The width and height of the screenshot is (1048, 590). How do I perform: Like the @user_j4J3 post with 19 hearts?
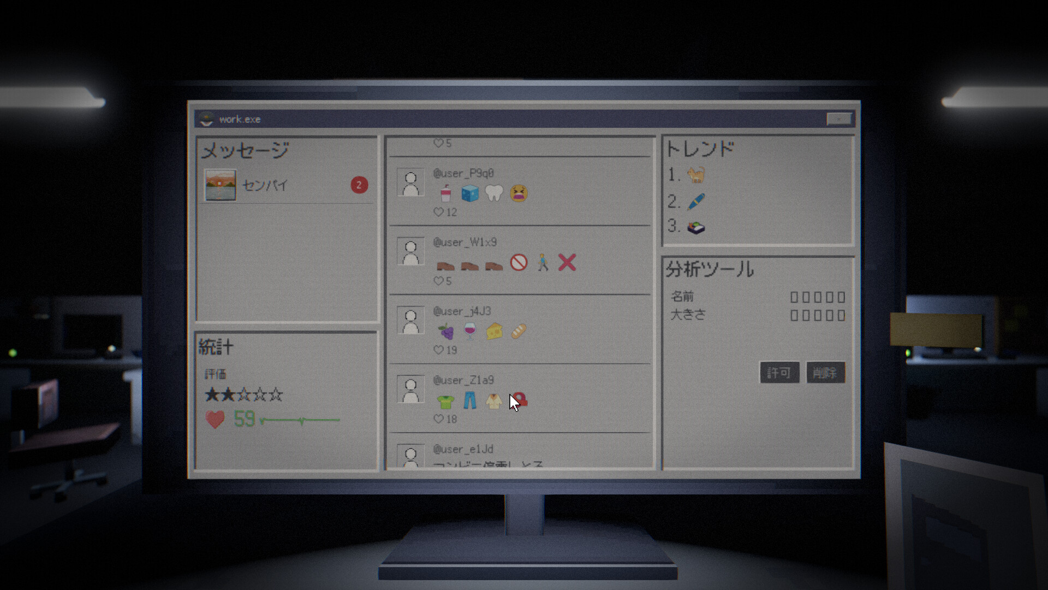click(x=438, y=350)
